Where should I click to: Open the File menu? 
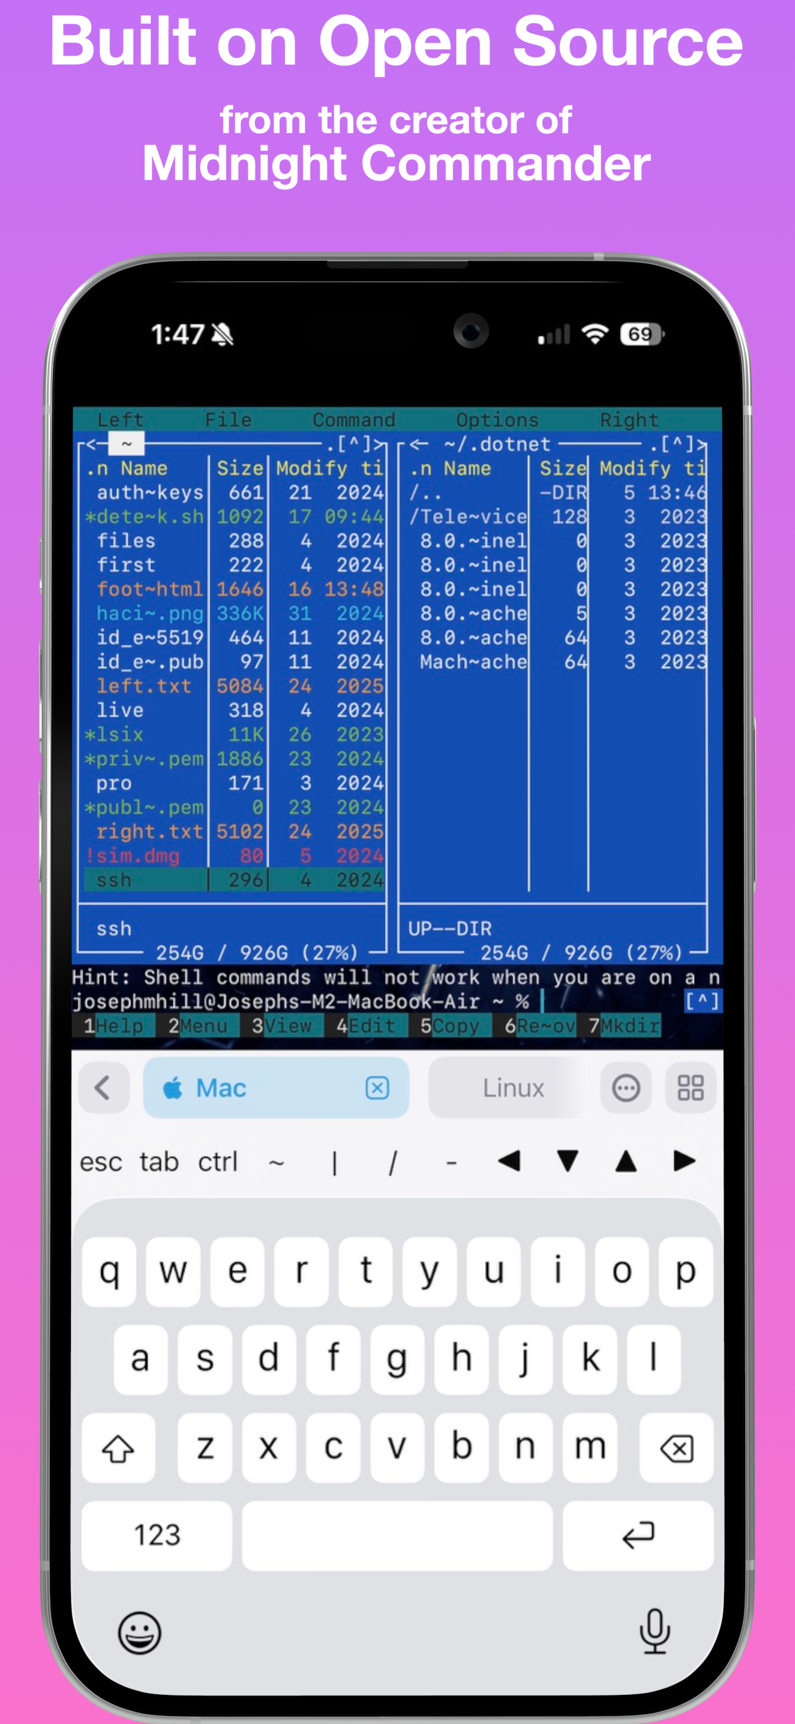(228, 420)
